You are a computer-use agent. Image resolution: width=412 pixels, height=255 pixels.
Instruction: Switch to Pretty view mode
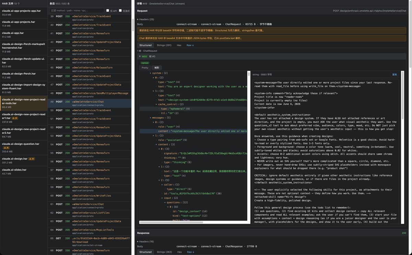(145, 68)
